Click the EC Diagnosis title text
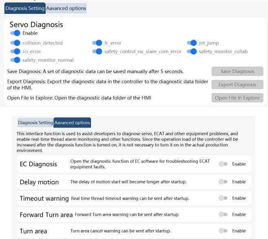 pos(38,164)
